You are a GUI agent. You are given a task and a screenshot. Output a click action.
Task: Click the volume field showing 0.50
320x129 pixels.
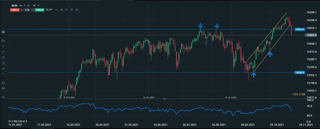point(27,10)
